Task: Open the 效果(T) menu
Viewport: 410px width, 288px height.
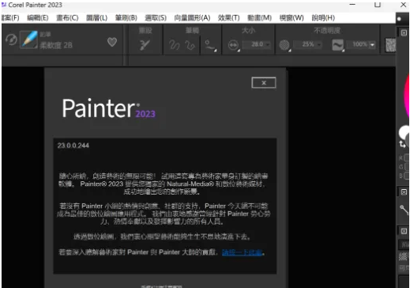Action: [x=228, y=17]
